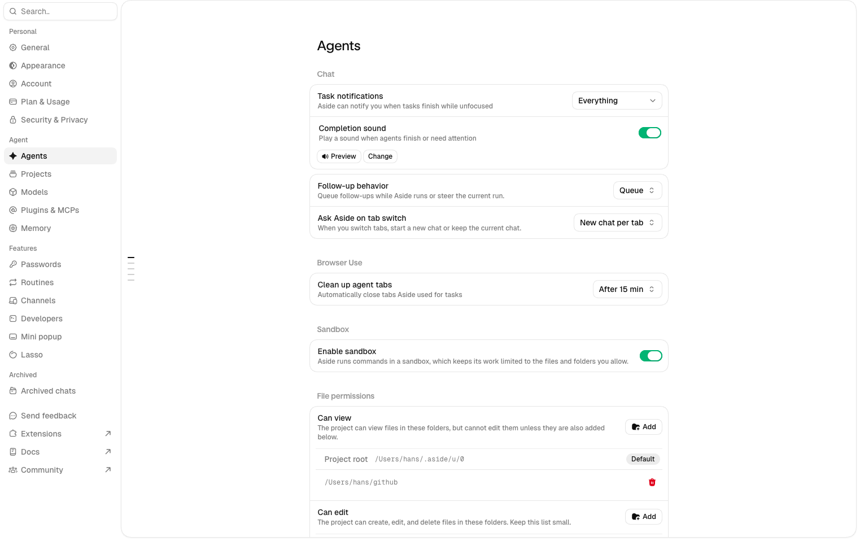Toggle the Completion sound switch off

[650, 133]
